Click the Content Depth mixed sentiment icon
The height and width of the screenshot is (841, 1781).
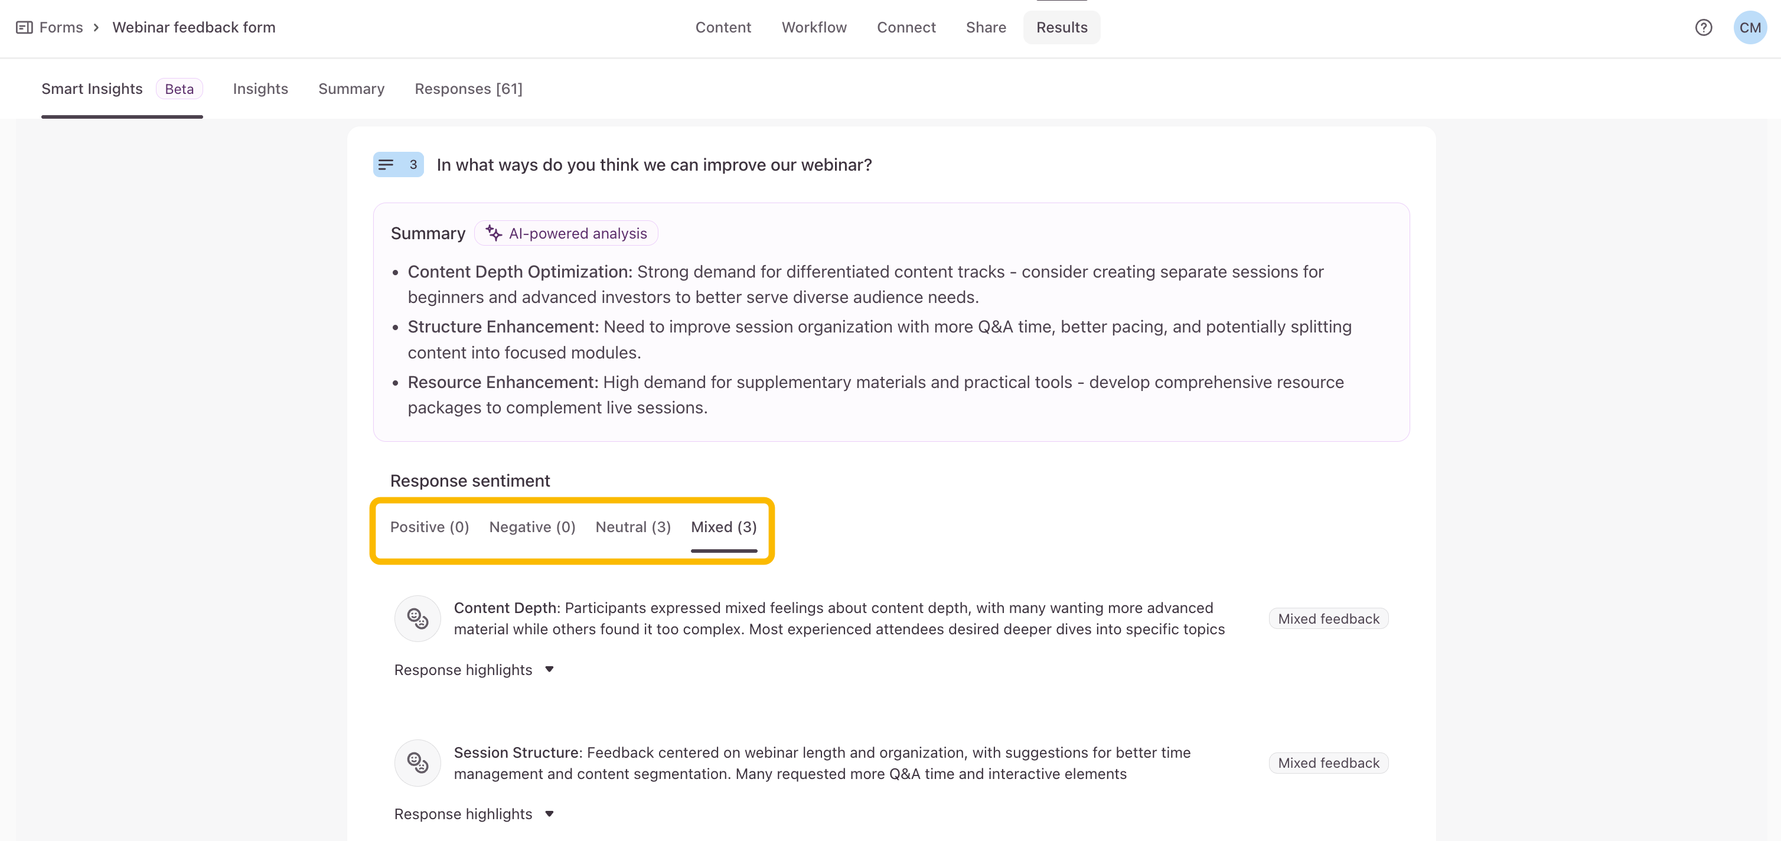coord(417,618)
